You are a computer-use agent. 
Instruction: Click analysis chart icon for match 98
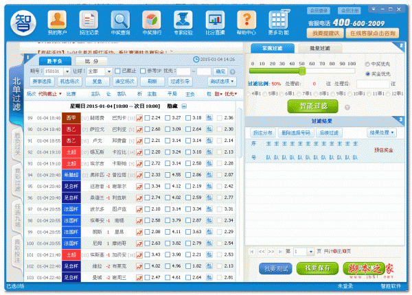pyautogui.click(x=139, y=220)
